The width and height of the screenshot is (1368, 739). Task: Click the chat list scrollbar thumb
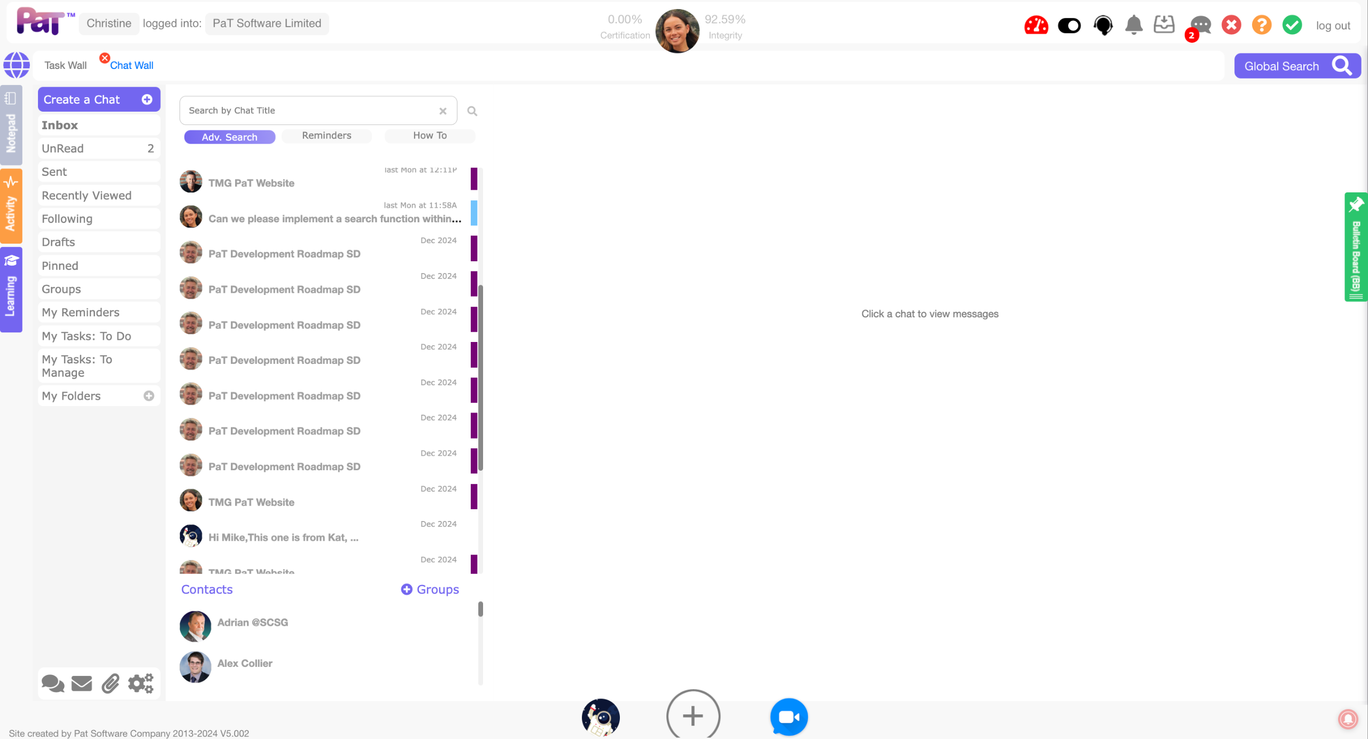(x=480, y=377)
